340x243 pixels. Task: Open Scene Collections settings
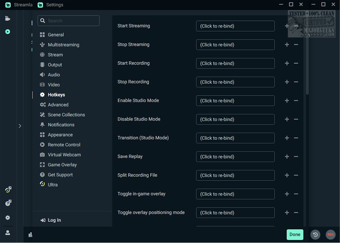[66, 115]
